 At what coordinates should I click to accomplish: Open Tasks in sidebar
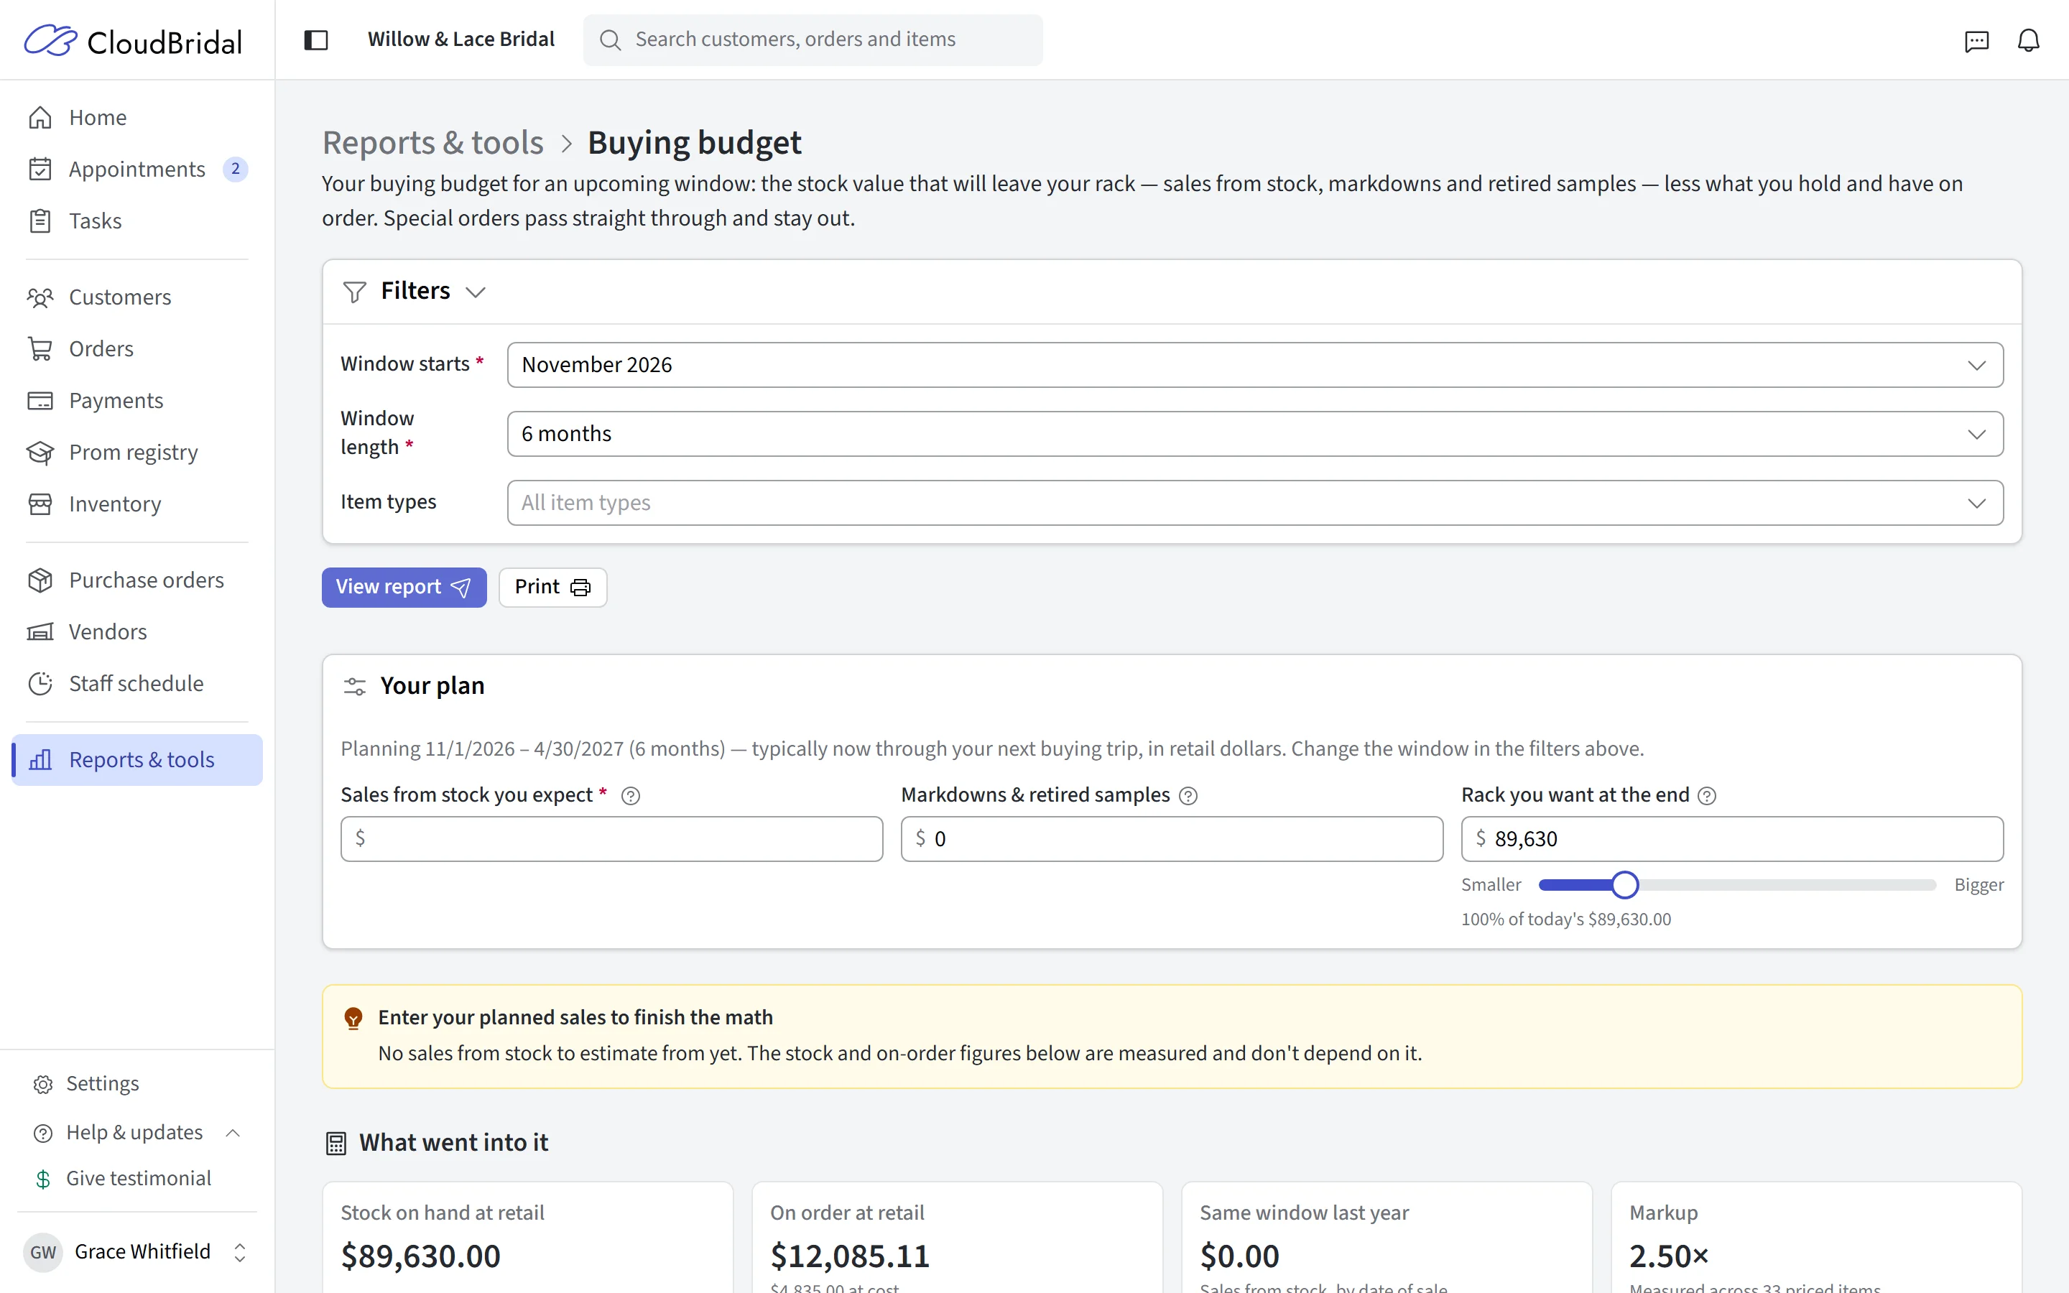point(136,221)
